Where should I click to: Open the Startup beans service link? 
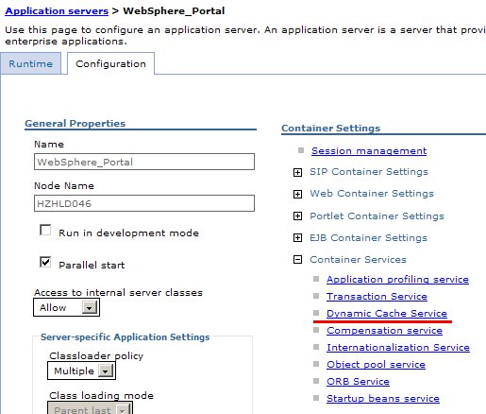(383, 399)
